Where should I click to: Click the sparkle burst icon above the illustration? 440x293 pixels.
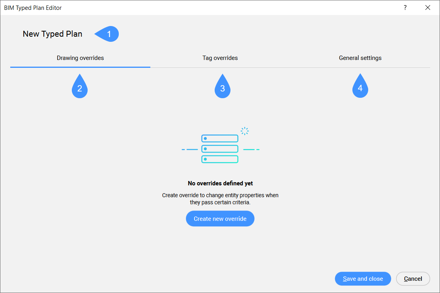coord(245,131)
